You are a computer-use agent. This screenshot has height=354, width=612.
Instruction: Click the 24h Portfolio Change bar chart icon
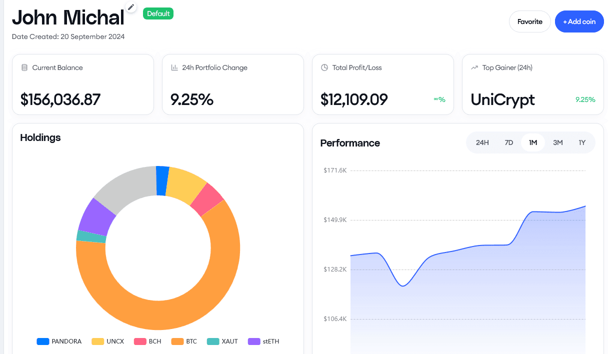click(174, 67)
